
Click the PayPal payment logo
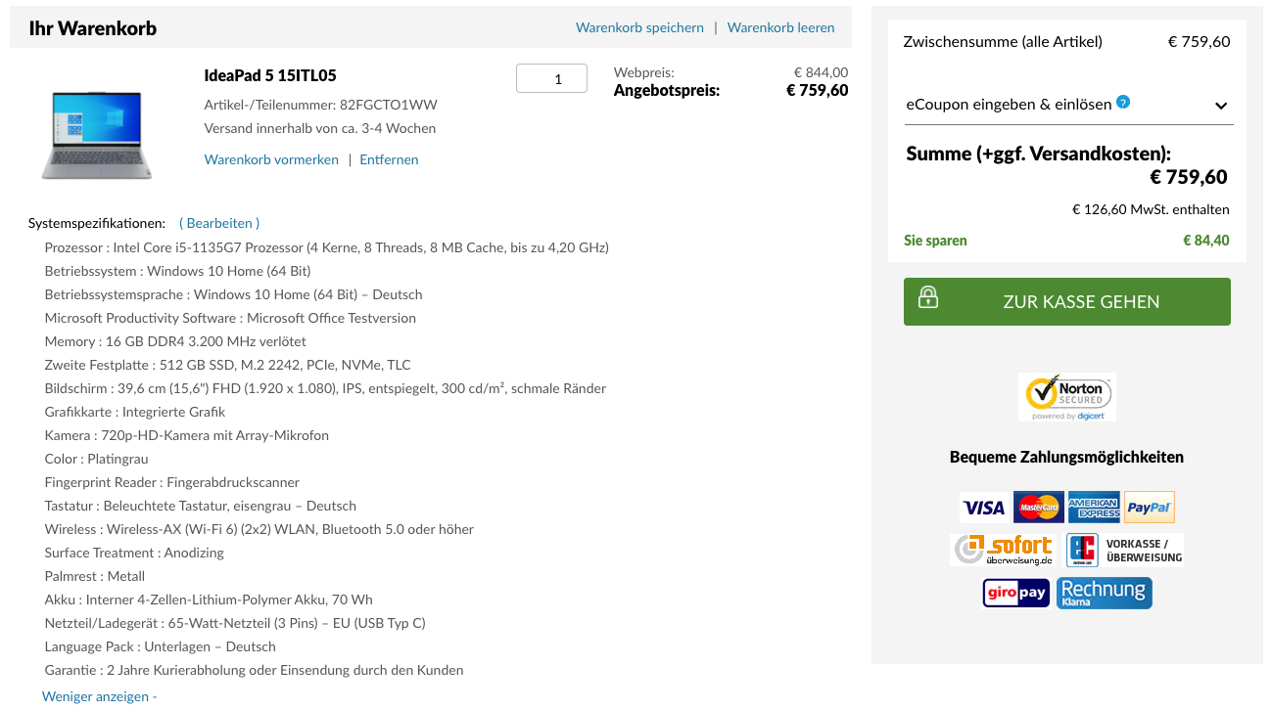pyautogui.click(x=1149, y=507)
